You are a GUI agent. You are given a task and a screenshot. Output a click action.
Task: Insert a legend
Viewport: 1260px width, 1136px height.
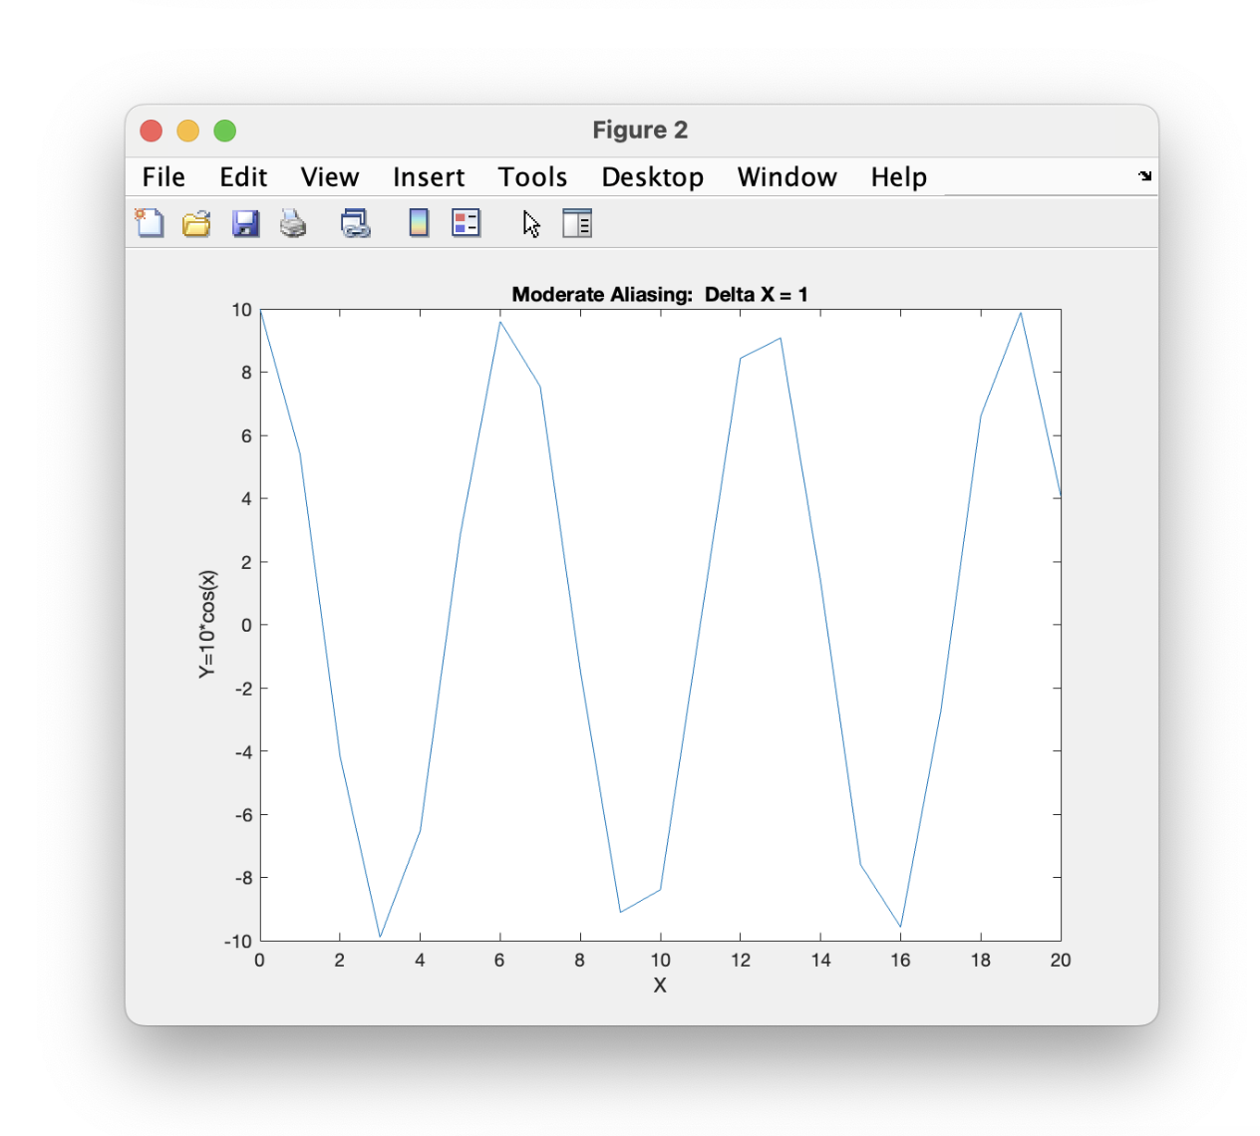[467, 223]
